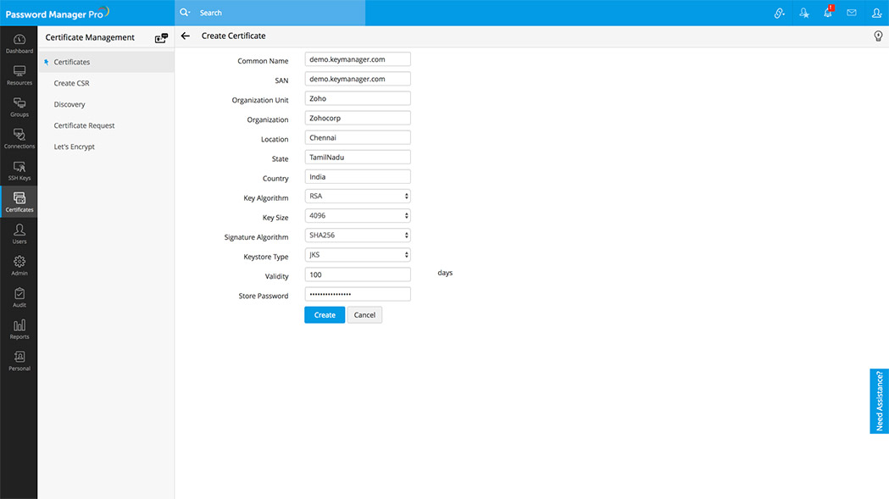
Task: Cancel the certificate creation
Action: coord(364,314)
